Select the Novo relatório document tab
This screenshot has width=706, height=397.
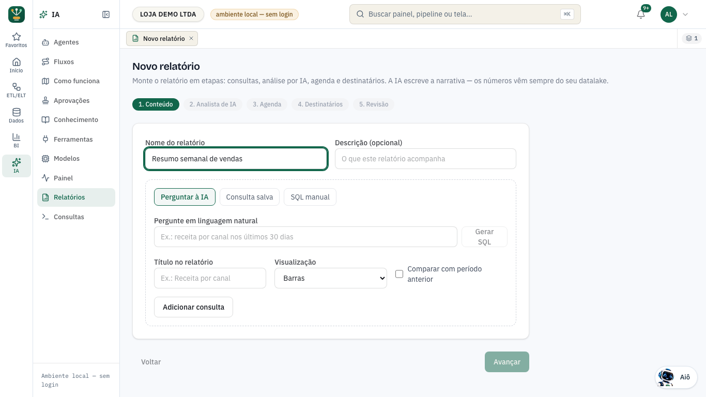click(x=162, y=38)
